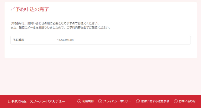
Task: Click the ご予約申込の完了 heading
Action: point(30,9)
